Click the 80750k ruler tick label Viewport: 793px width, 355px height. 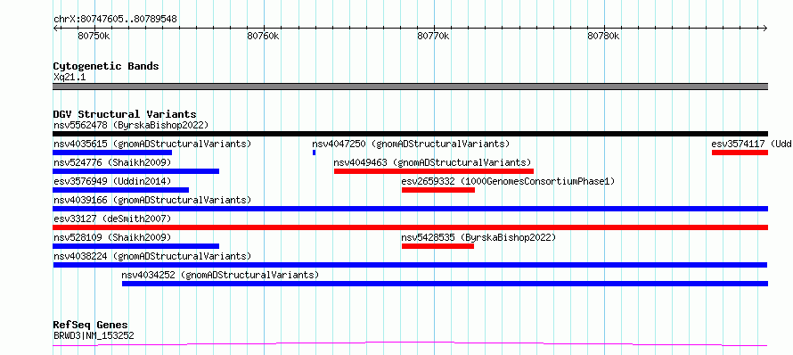(94, 37)
